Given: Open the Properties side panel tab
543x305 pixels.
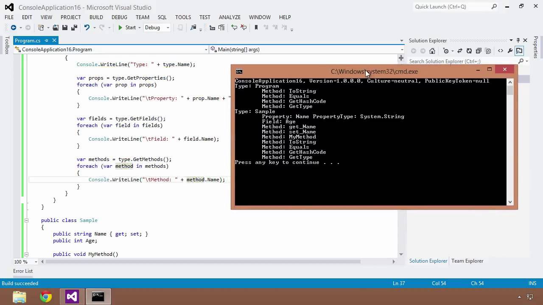Looking at the screenshot, I should pyautogui.click(x=536, y=47).
